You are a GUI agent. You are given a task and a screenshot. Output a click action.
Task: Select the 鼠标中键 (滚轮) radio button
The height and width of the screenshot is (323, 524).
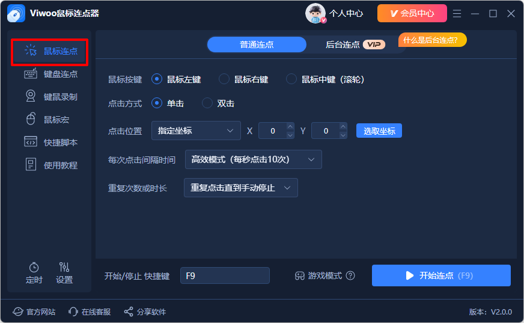(291, 79)
